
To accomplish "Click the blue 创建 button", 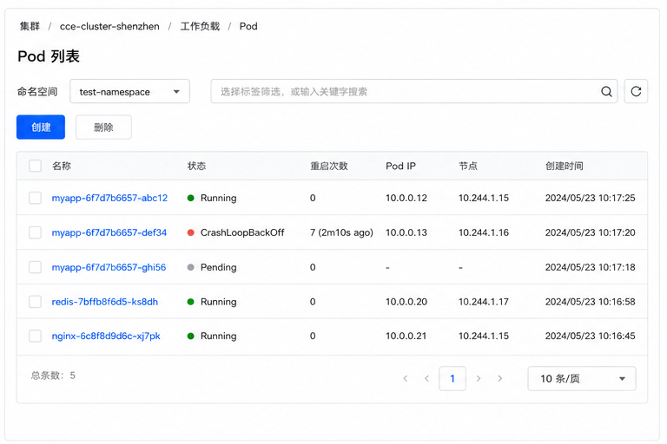I will [x=41, y=127].
